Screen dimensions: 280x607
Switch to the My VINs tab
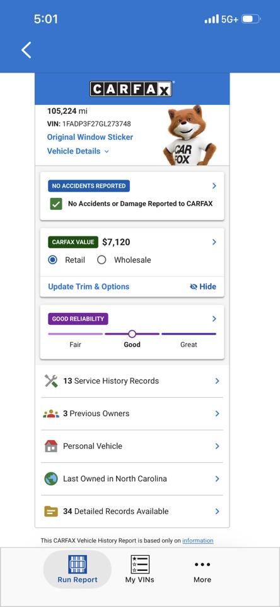tap(140, 570)
